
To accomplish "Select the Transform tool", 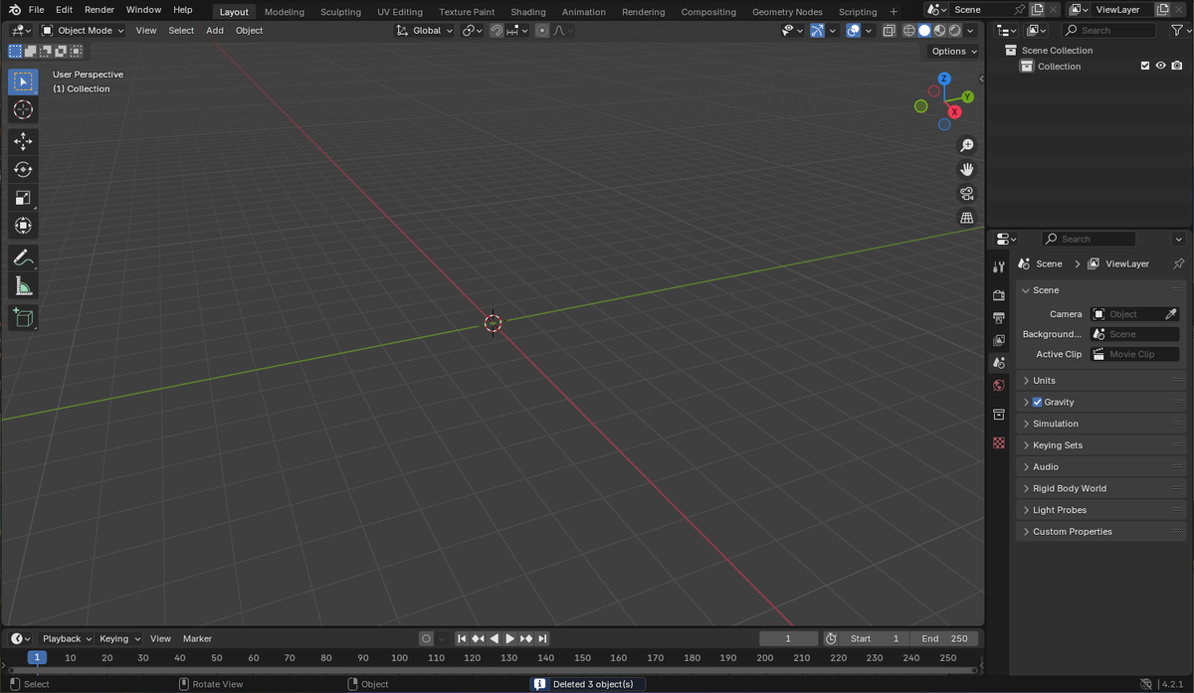I will tap(23, 225).
